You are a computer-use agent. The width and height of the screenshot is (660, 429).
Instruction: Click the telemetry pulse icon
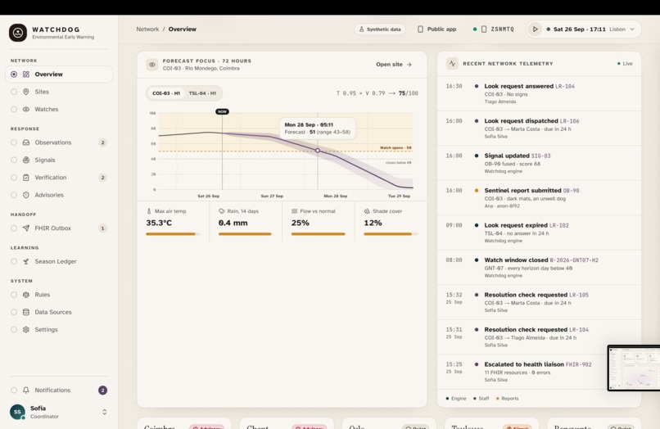tap(452, 64)
